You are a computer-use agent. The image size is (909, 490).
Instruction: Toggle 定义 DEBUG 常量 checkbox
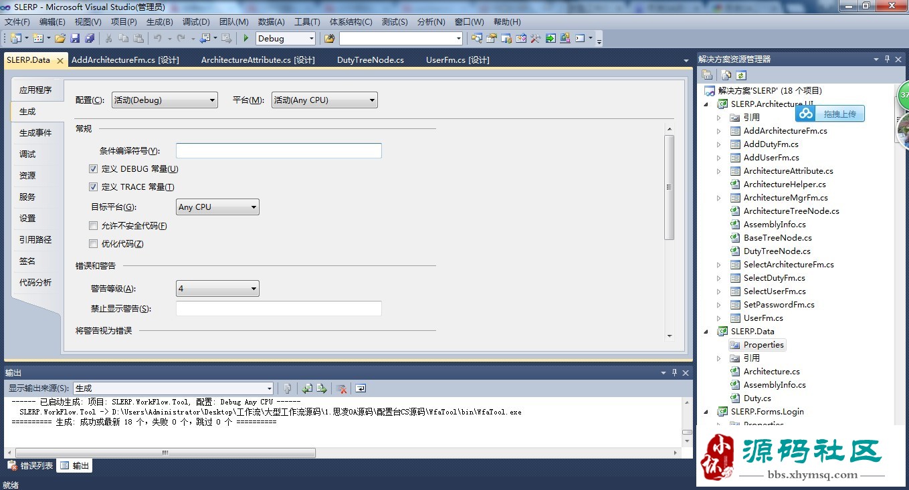pyautogui.click(x=94, y=169)
